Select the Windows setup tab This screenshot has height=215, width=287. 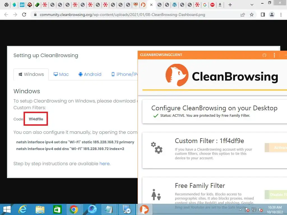tap(31, 74)
